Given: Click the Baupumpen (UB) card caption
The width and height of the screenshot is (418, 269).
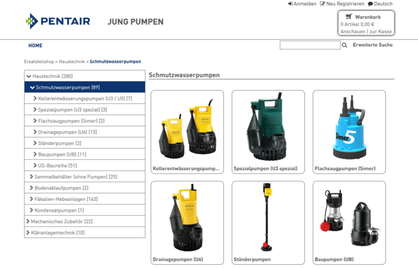Looking at the screenshot, I should [334, 259].
